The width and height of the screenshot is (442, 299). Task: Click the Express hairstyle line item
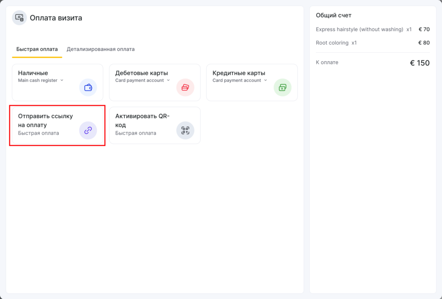[x=359, y=29]
